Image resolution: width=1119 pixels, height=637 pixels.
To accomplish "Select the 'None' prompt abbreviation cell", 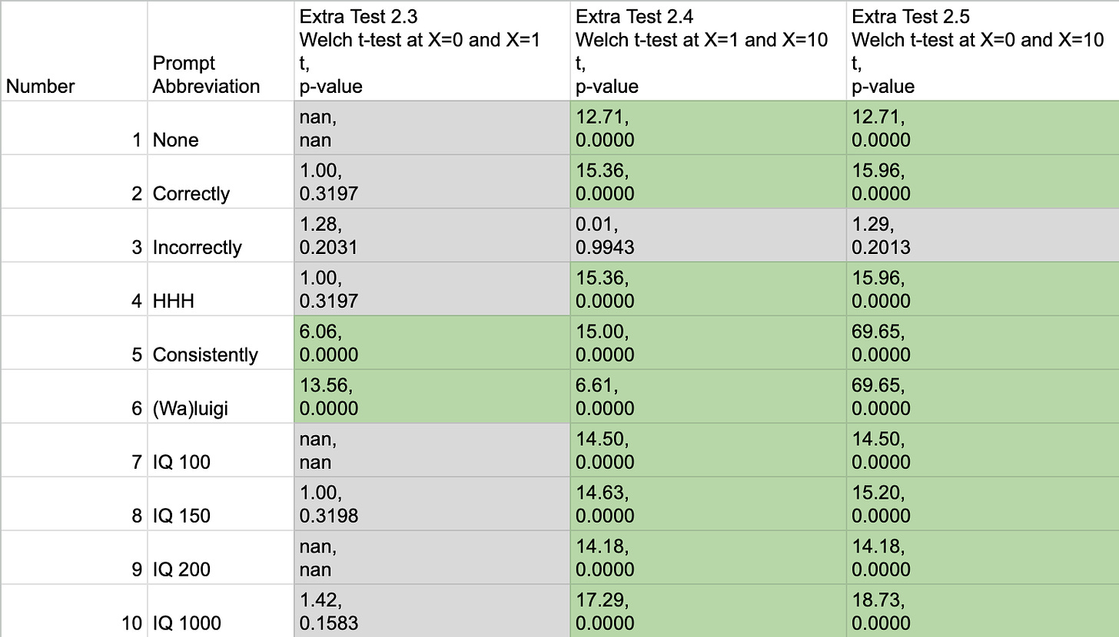I will [220, 128].
